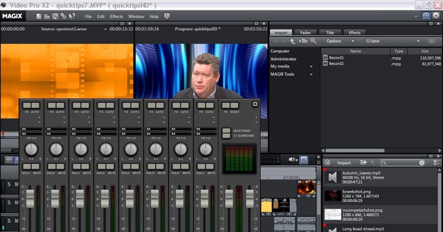Click the film icon next to Record2
Screen dimensions: 443x232
click(x=325, y=63)
